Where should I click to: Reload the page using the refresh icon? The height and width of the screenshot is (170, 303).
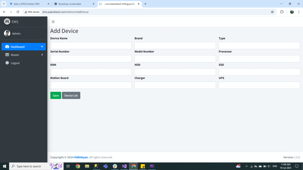[18, 12]
